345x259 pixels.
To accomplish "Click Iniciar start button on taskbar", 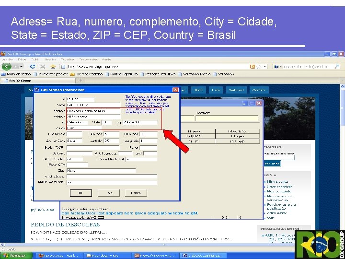I will click(16, 256).
